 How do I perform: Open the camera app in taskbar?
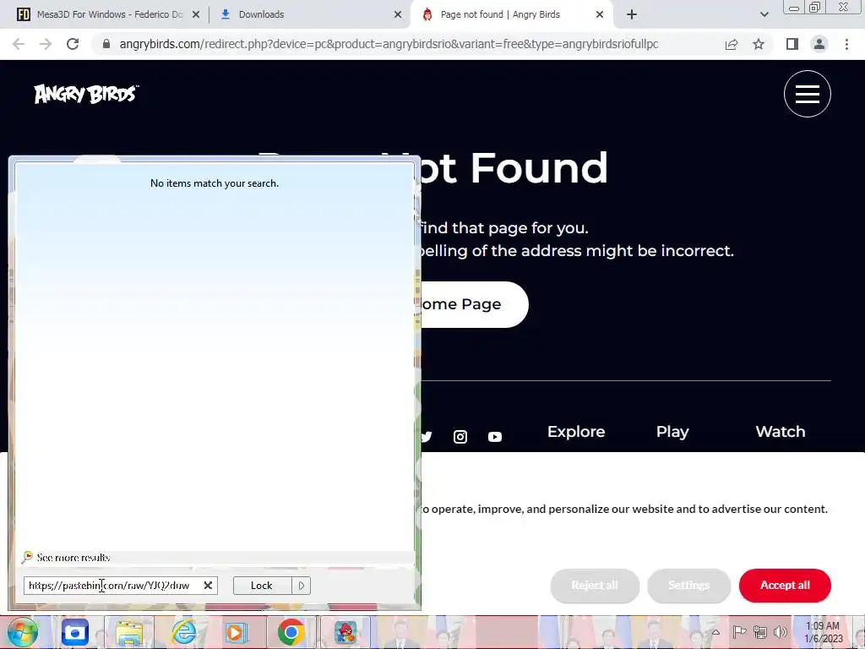click(x=75, y=632)
